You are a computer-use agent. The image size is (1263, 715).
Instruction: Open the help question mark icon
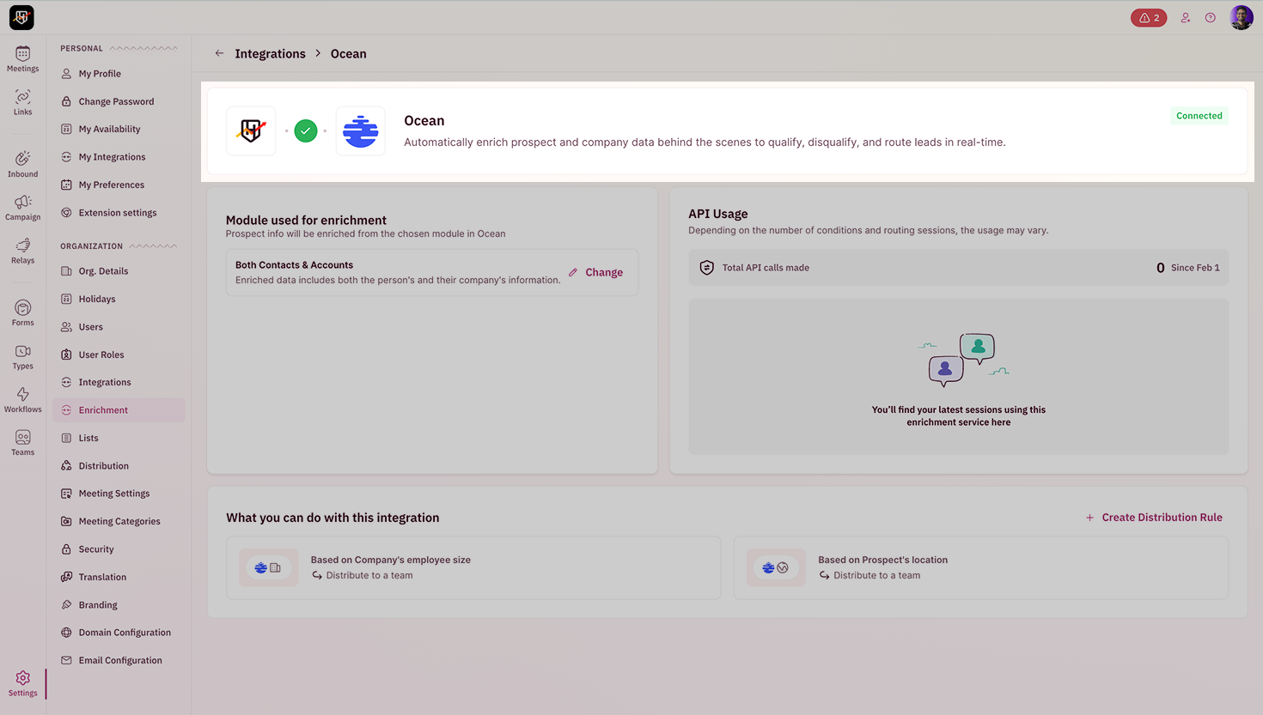1210,17
